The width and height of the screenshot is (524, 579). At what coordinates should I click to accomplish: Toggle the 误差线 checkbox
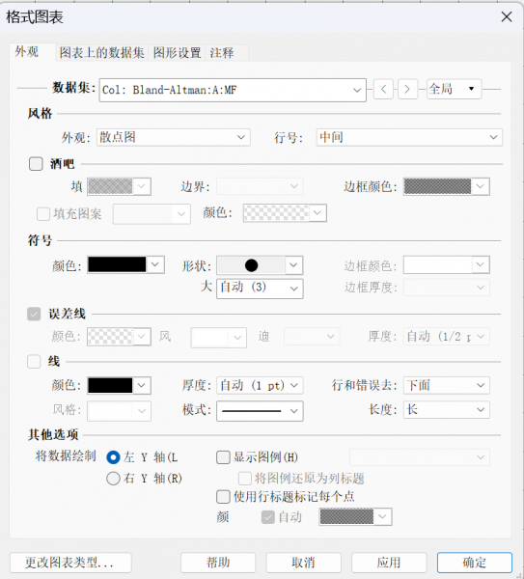click(x=34, y=315)
